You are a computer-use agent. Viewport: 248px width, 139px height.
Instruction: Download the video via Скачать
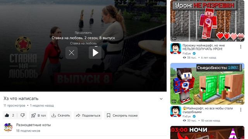tap(60, 115)
